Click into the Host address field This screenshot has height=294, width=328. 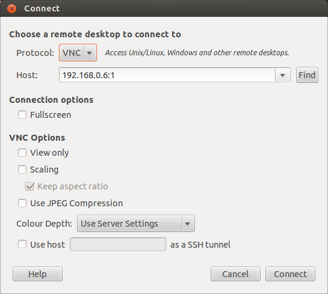(167, 75)
